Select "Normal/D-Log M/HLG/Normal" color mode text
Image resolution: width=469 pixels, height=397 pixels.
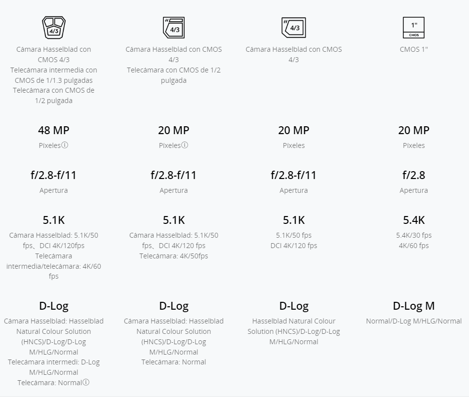point(413,321)
